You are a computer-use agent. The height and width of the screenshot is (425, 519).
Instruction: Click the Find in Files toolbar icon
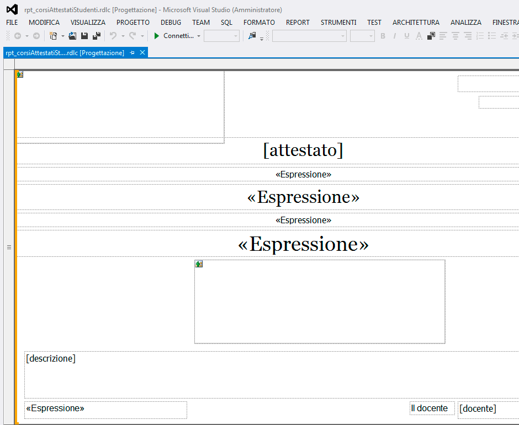click(x=252, y=36)
